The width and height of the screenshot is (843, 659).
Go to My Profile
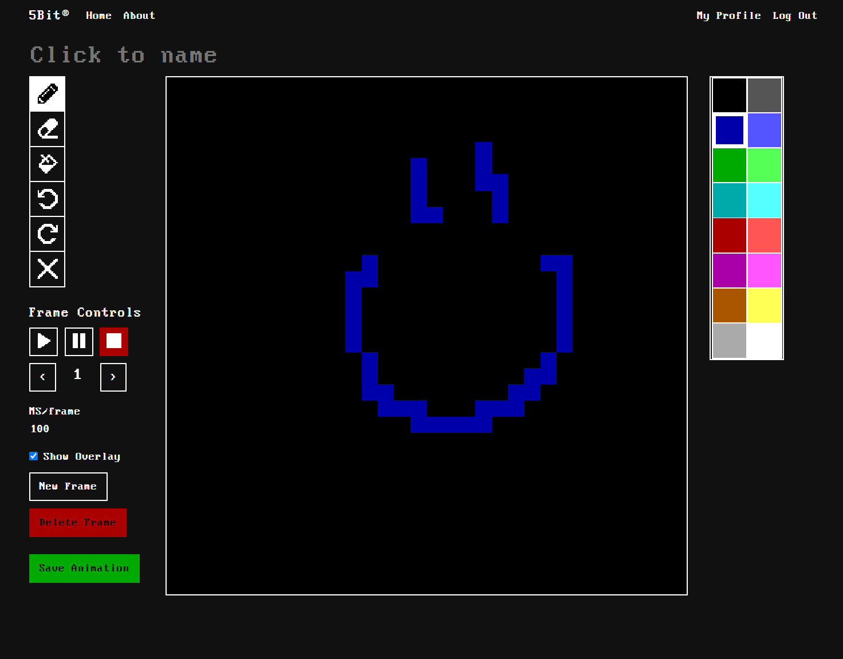point(728,15)
